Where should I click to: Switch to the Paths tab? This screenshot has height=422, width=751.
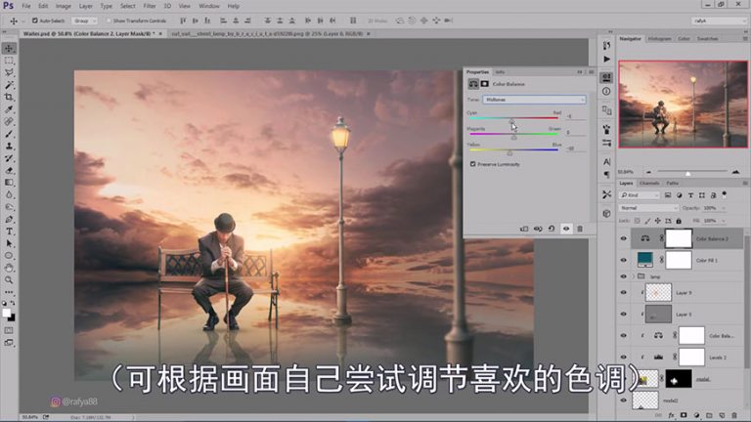673,184
